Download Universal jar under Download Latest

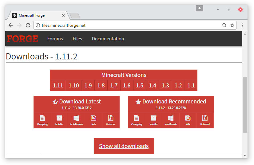(x=111, y=120)
